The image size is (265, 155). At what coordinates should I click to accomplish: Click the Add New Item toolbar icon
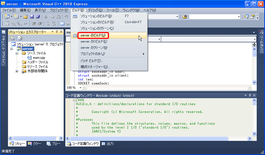17,16
